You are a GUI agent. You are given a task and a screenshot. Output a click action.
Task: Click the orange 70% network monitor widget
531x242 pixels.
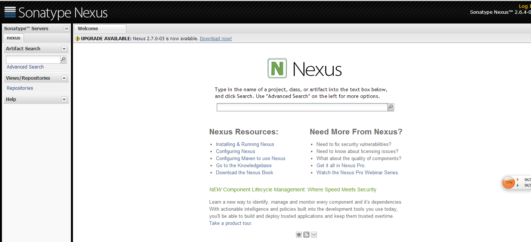pyautogui.click(x=508, y=182)
